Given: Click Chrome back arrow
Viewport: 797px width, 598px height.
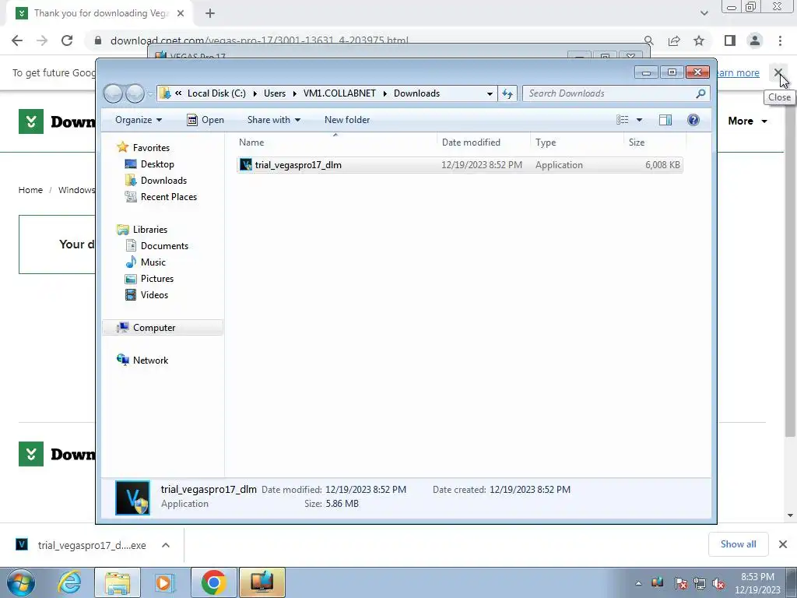Looking at the screenshot, I should 17,40.
